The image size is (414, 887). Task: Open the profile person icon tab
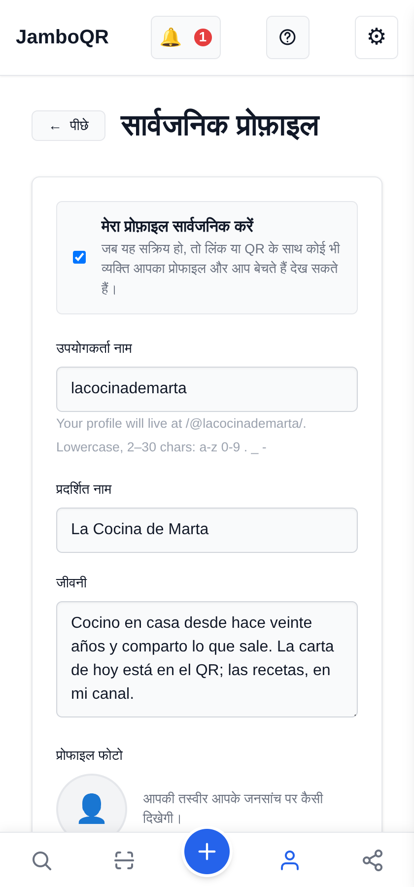[290, 860]
